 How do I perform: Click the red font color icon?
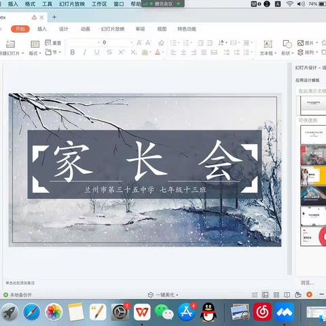point(158,52)
